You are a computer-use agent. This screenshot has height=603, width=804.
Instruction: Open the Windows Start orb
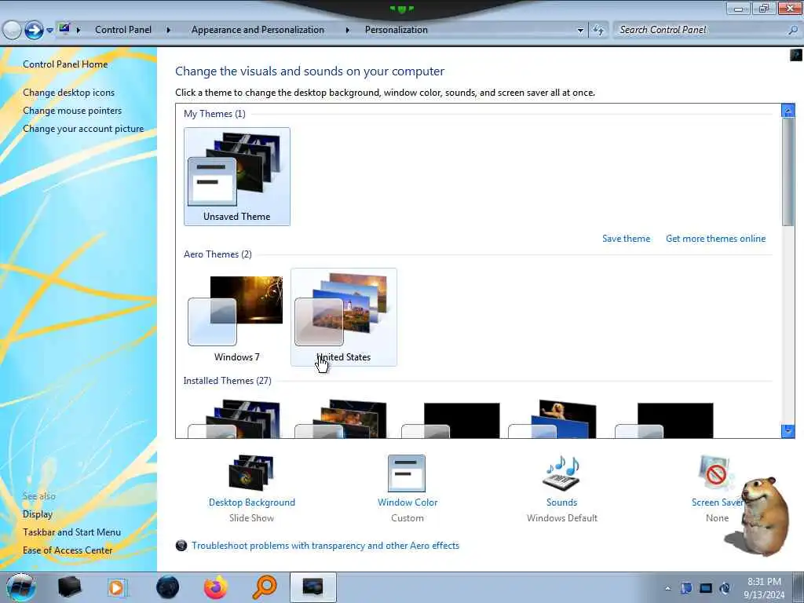point(20,587)
